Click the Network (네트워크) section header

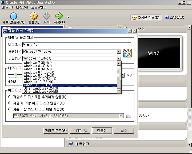[126, 144]
